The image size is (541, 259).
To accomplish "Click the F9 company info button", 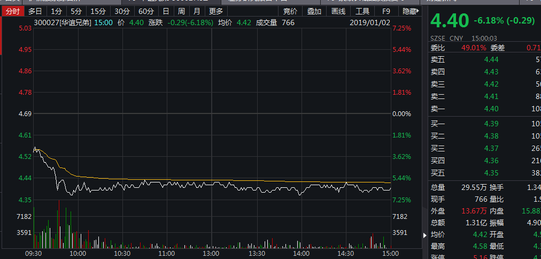I will (x=386, y=11).
